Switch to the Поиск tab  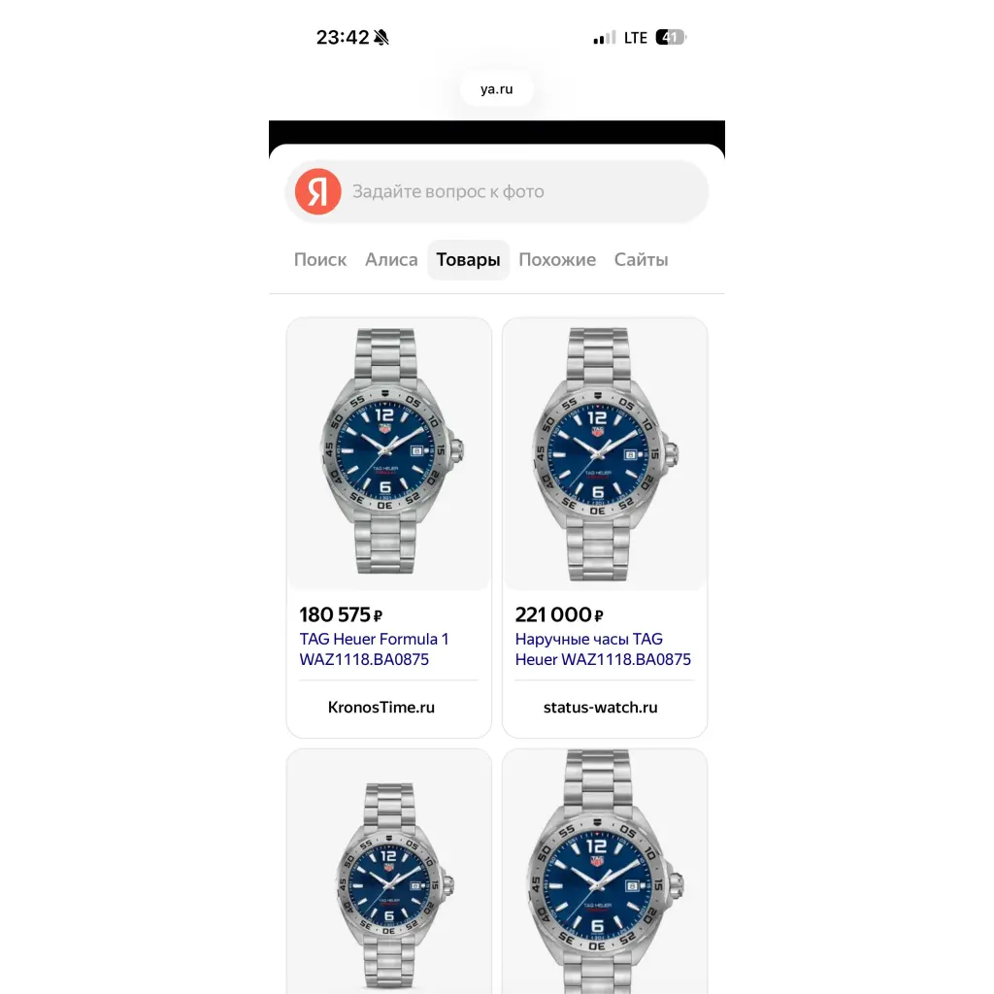(x=320, y=260)
